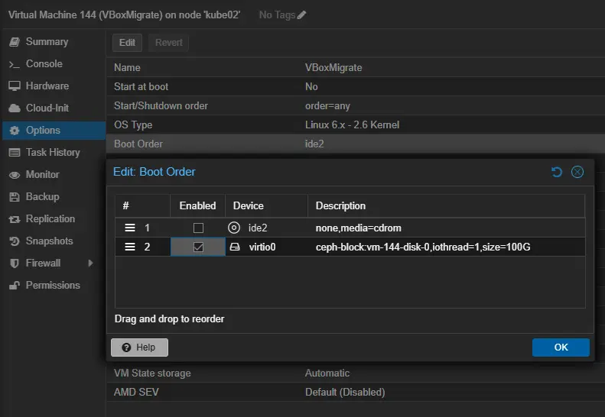Expand the Firewall submenu arrow

(91, 263)
